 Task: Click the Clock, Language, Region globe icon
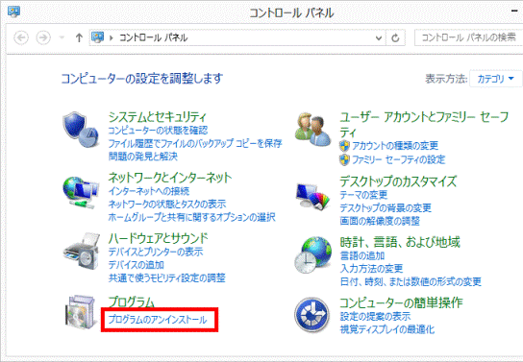click(x=312, y=255)
